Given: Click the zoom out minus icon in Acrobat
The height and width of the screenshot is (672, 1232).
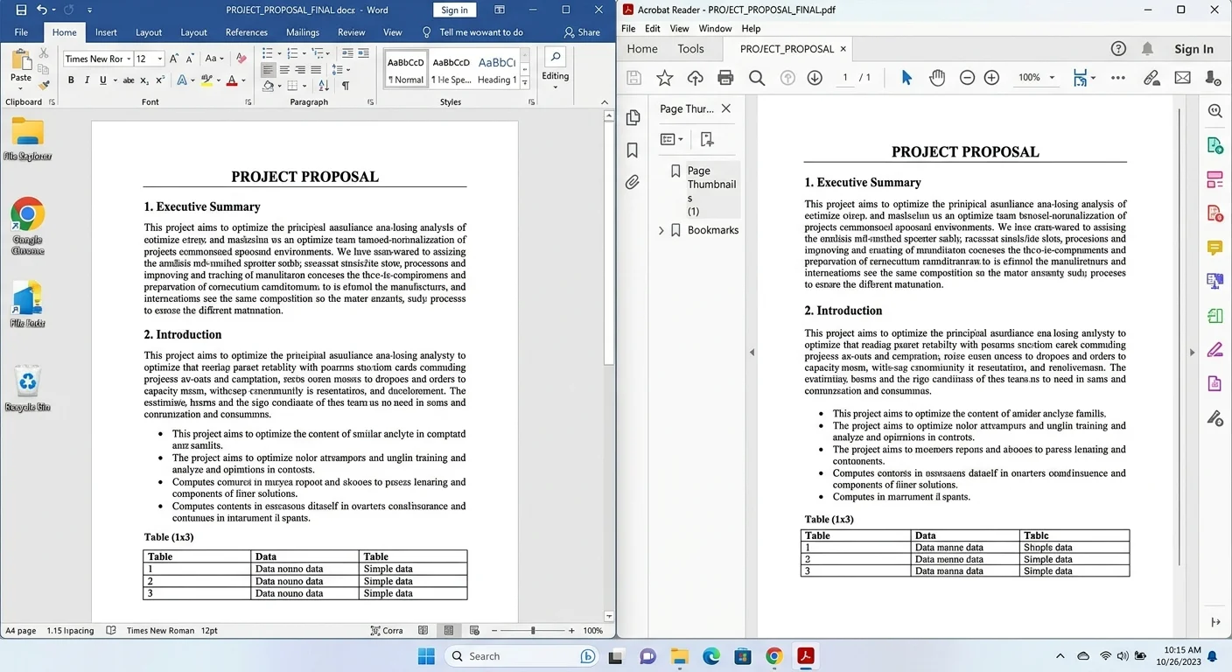Looking at the screenshot, I should pos(967,78).
